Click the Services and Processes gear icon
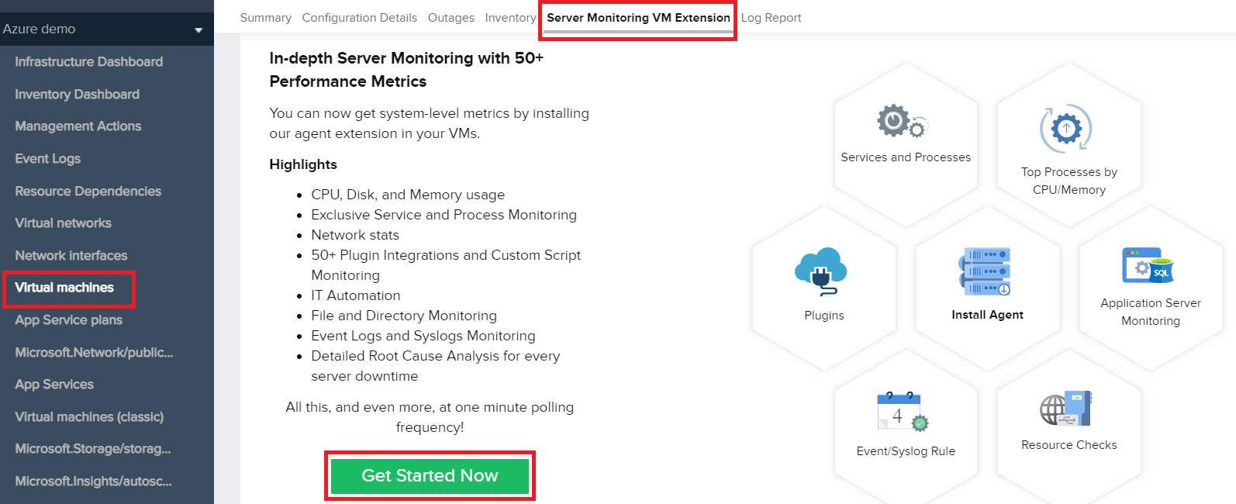The width and height of the screenshot is (1236, 504). click(x=902, y=122)
